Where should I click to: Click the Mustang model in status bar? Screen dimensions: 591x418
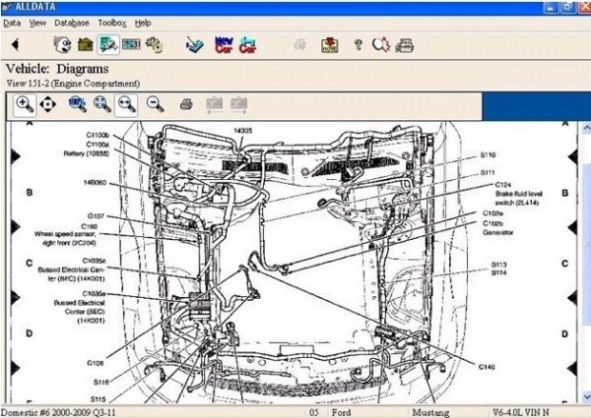(x=431, y=411)
